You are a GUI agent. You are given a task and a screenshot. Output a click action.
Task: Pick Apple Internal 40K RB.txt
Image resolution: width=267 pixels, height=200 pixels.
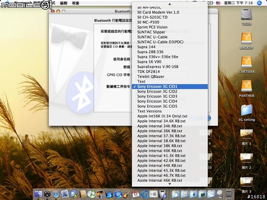click(x=170, y=151)
